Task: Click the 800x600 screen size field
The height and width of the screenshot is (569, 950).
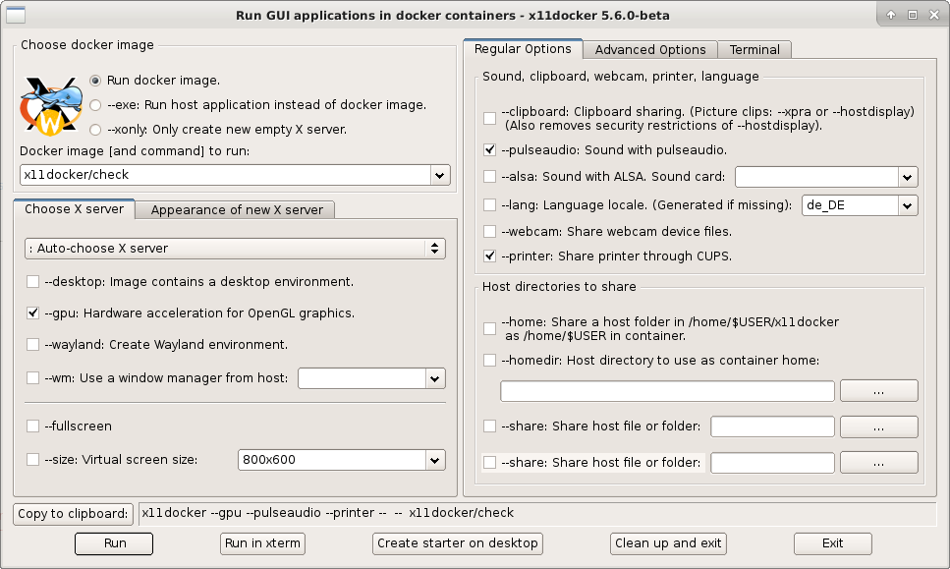Action: click(331, 460)
